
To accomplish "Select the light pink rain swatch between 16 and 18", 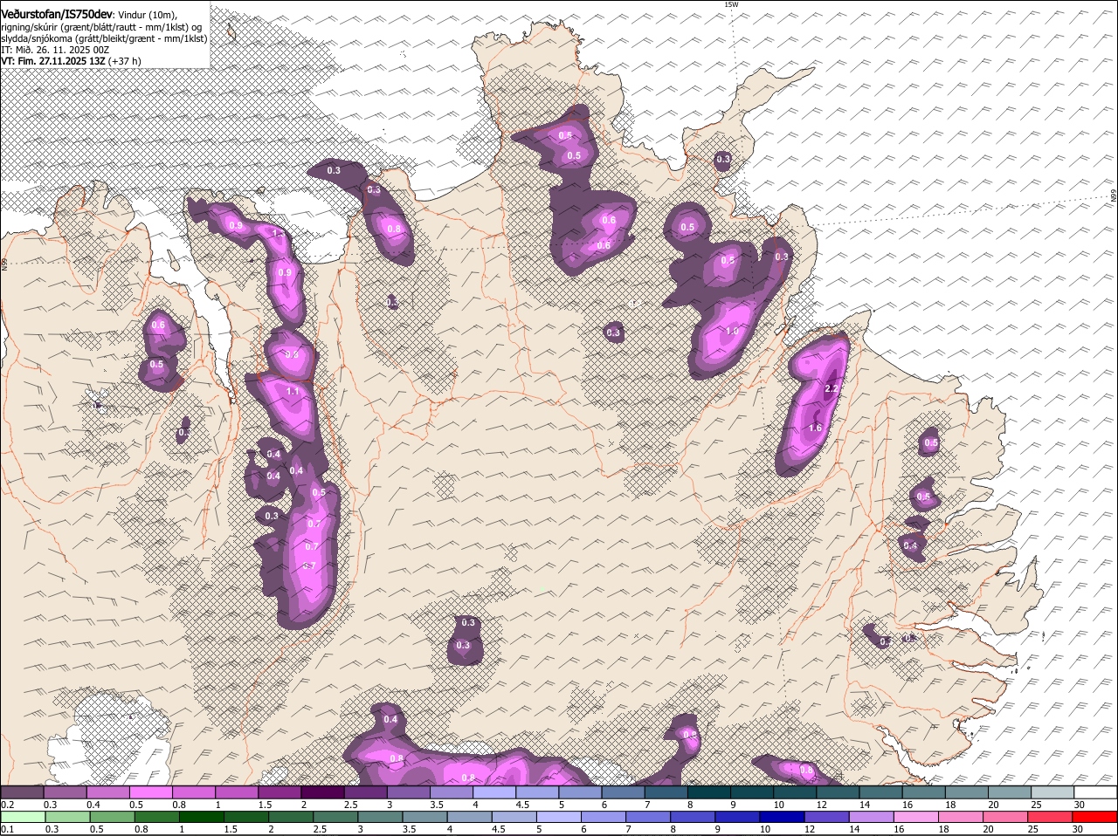I will click(917, 817).
